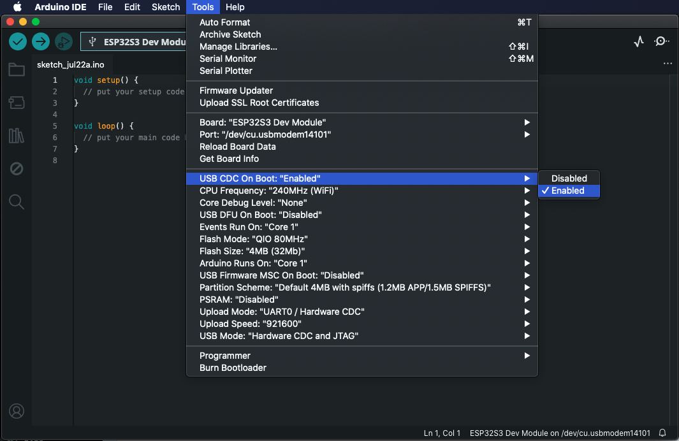Viewport: 679px width, 441px height.
Task: Expand the Upload Mode submenu
Action: point(362,312)
